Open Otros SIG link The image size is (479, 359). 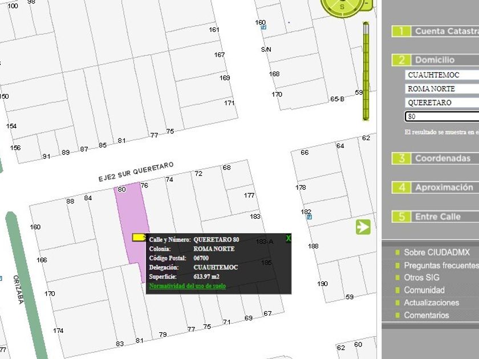(421, 278)
